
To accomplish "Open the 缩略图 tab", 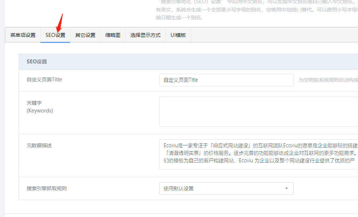I will pos(113,35).
